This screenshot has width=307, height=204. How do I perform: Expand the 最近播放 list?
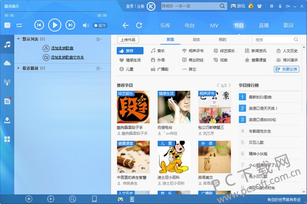[18, 68]
